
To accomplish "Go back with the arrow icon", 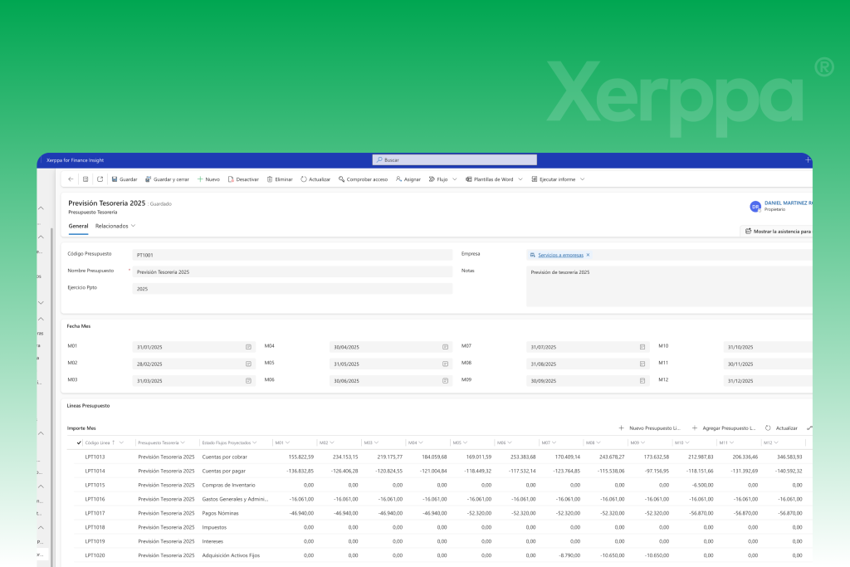I will pos(71,179).
